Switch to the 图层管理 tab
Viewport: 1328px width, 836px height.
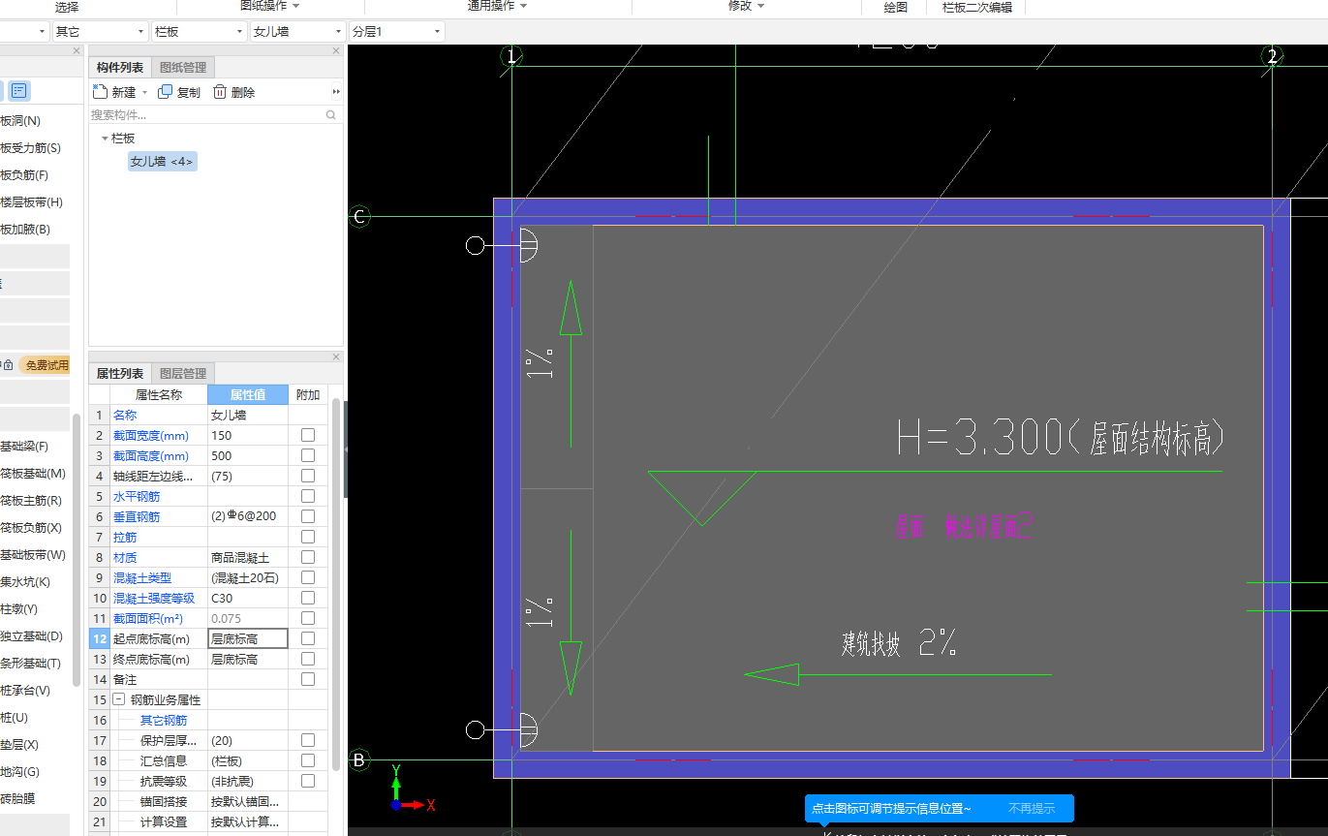click(x=183, y=373)
